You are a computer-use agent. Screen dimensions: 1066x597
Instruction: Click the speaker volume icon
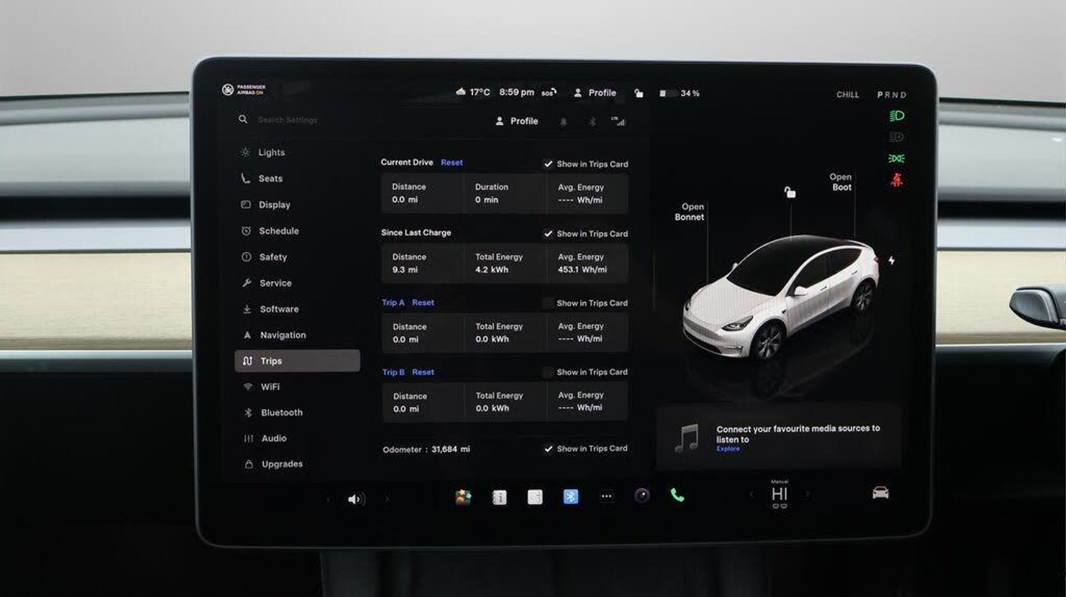356,499
